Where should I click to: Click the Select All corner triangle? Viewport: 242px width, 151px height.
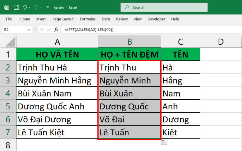[x=11, y=42]
